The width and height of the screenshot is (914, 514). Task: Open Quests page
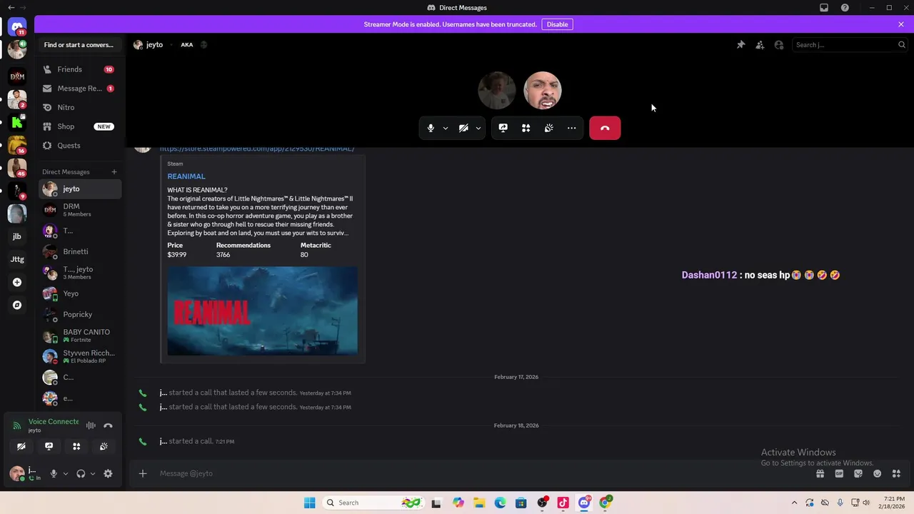(79, 146)
